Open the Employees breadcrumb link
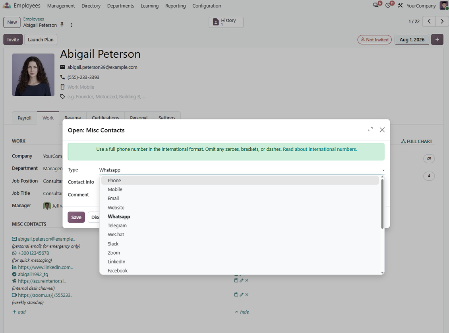 click(33, 19)
